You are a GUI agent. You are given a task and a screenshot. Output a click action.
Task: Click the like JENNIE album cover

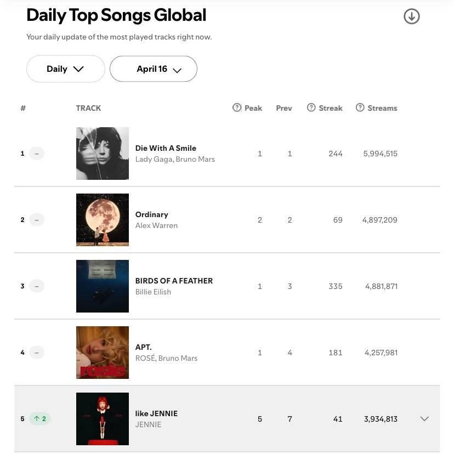(x=103, y=419)
